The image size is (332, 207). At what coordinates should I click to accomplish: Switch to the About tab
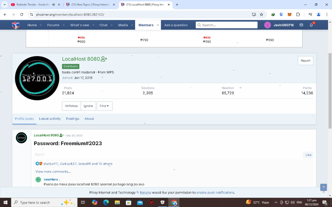click(x=89, y=119)
